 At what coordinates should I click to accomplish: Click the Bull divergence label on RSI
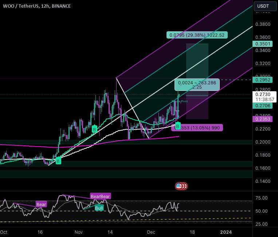click(x=99, y=208)
